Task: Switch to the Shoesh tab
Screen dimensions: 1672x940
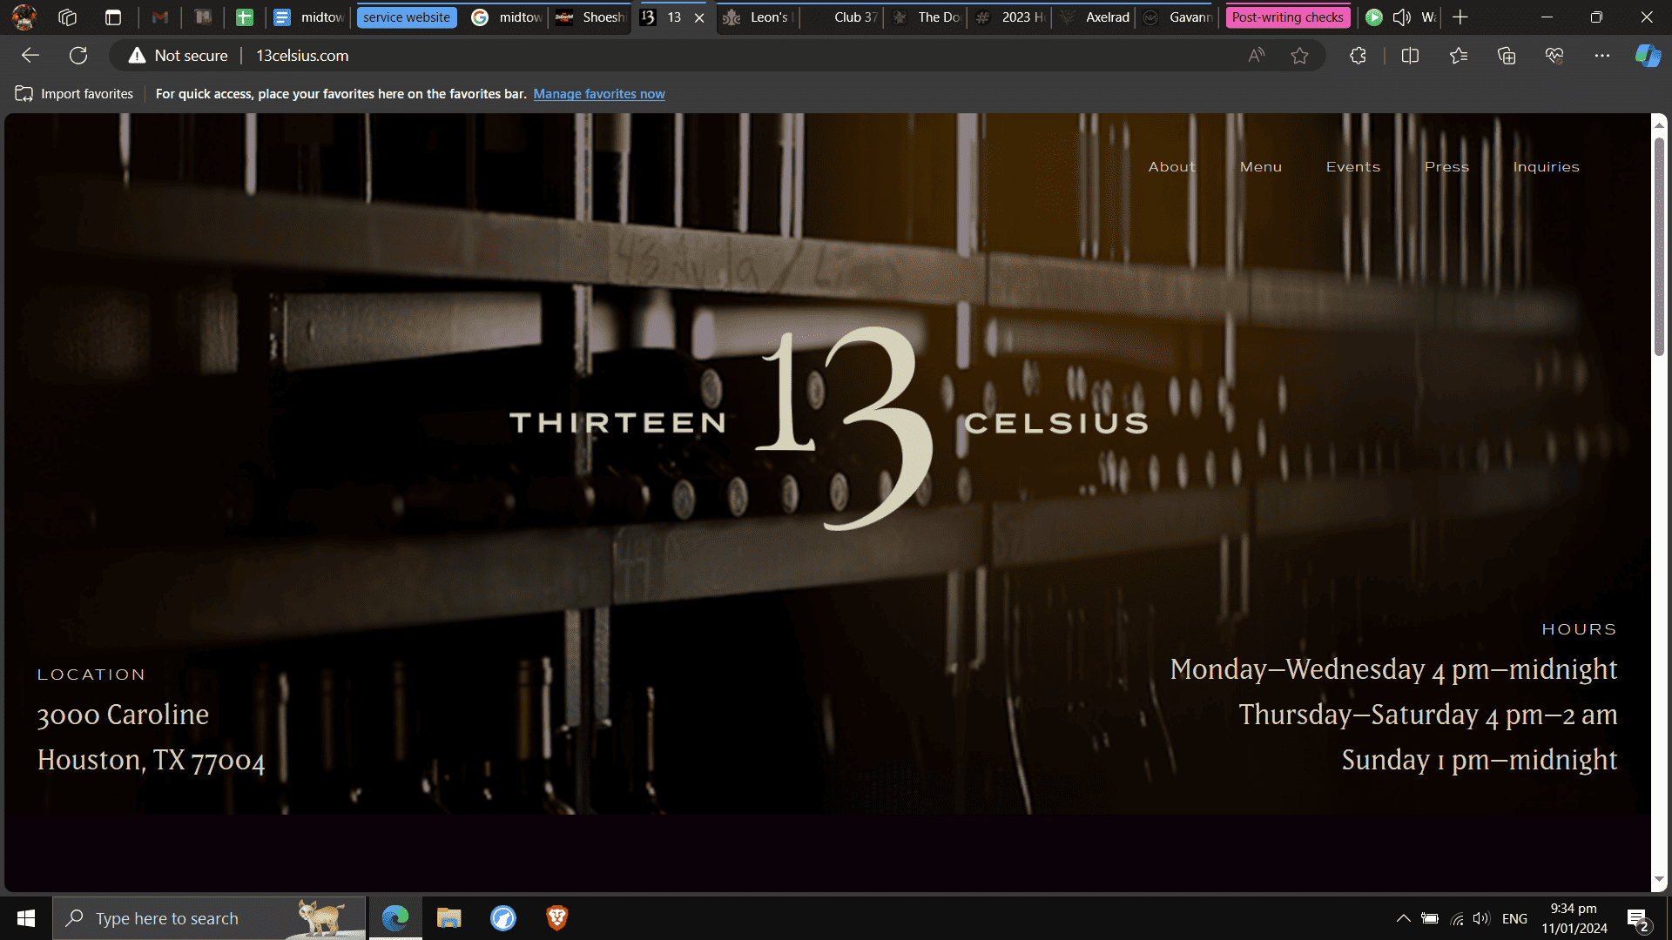Action: point(591,17)
